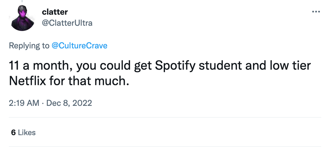Open the three-dot more options menu

(316, 11)
